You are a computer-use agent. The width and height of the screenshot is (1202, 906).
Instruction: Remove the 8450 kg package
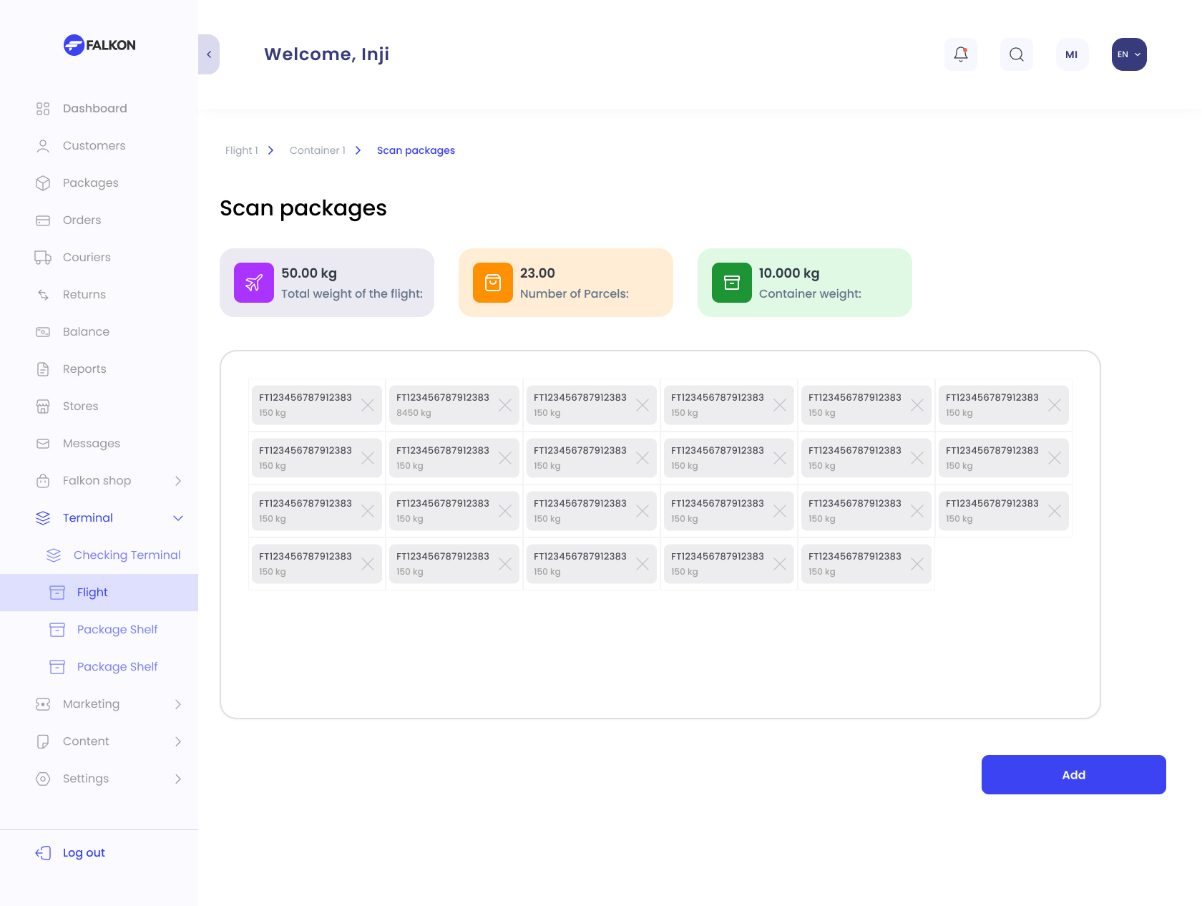[505, 405]
